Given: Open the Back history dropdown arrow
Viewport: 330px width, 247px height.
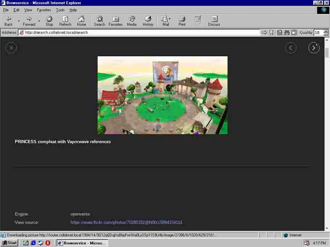Looking at the screenshot, I should (x=19, y=21).
